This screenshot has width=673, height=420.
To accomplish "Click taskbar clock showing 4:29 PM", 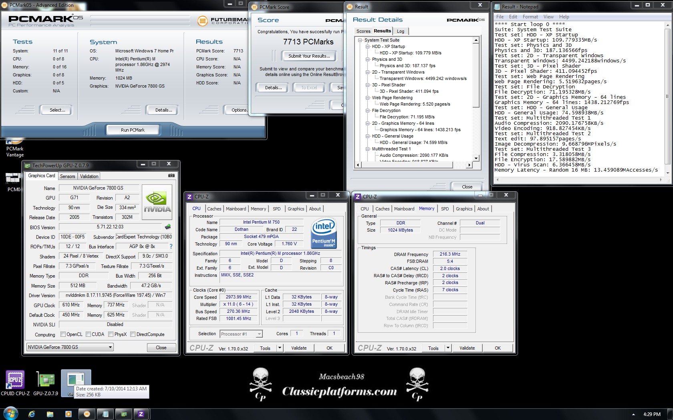I will tap(652, 414).
